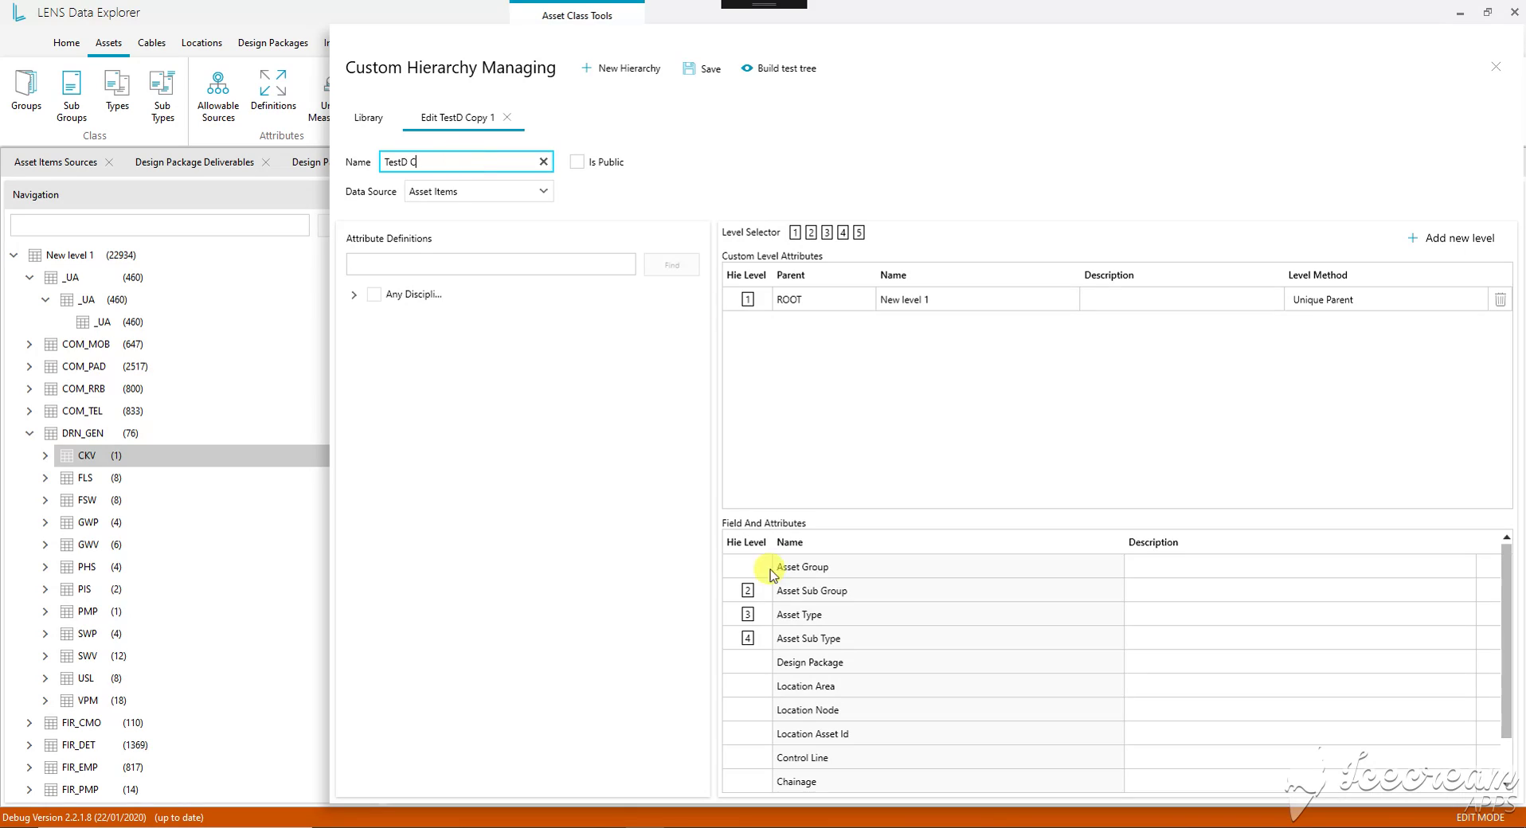1526x828 pixels.
Task: Close the Custom Hierarchy Managing panel
Action: pyautogui.click(x=1496, y=67)
